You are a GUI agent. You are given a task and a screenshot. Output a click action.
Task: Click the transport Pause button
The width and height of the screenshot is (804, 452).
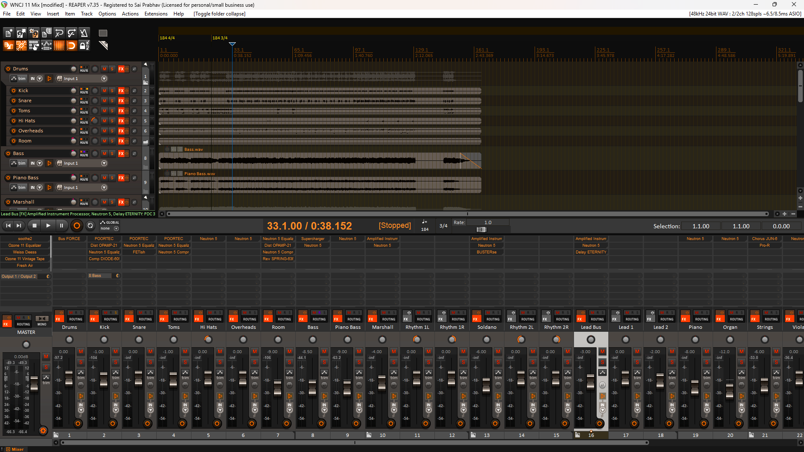[62, 226]
